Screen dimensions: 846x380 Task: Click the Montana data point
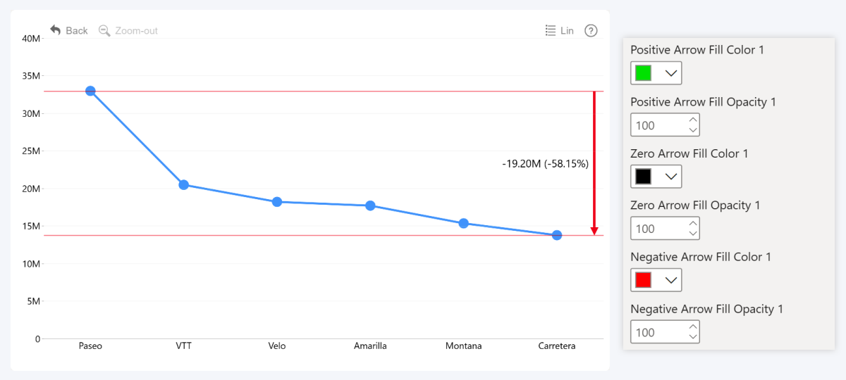(x=464, y=223)
